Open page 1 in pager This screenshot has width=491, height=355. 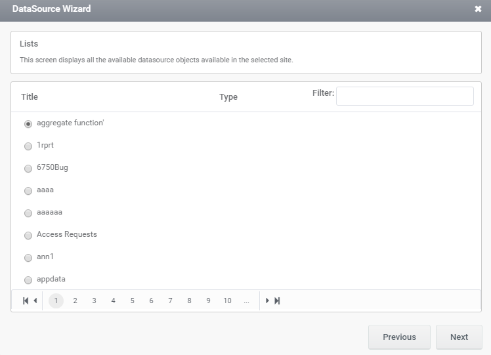56,301
